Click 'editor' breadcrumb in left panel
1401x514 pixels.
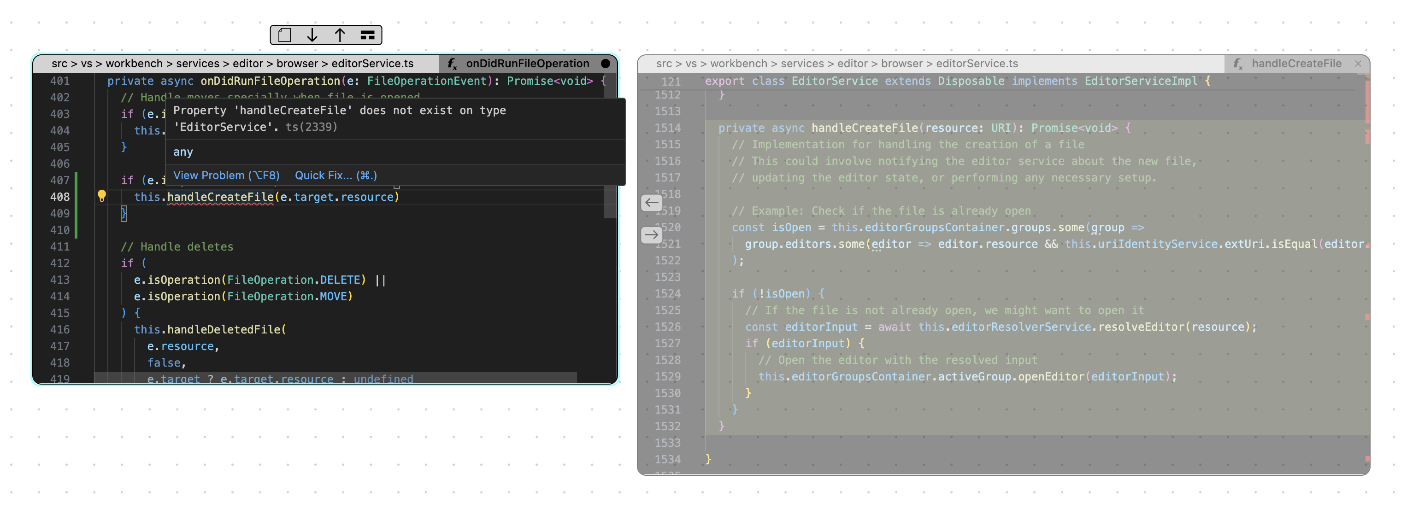pos(248,64)
